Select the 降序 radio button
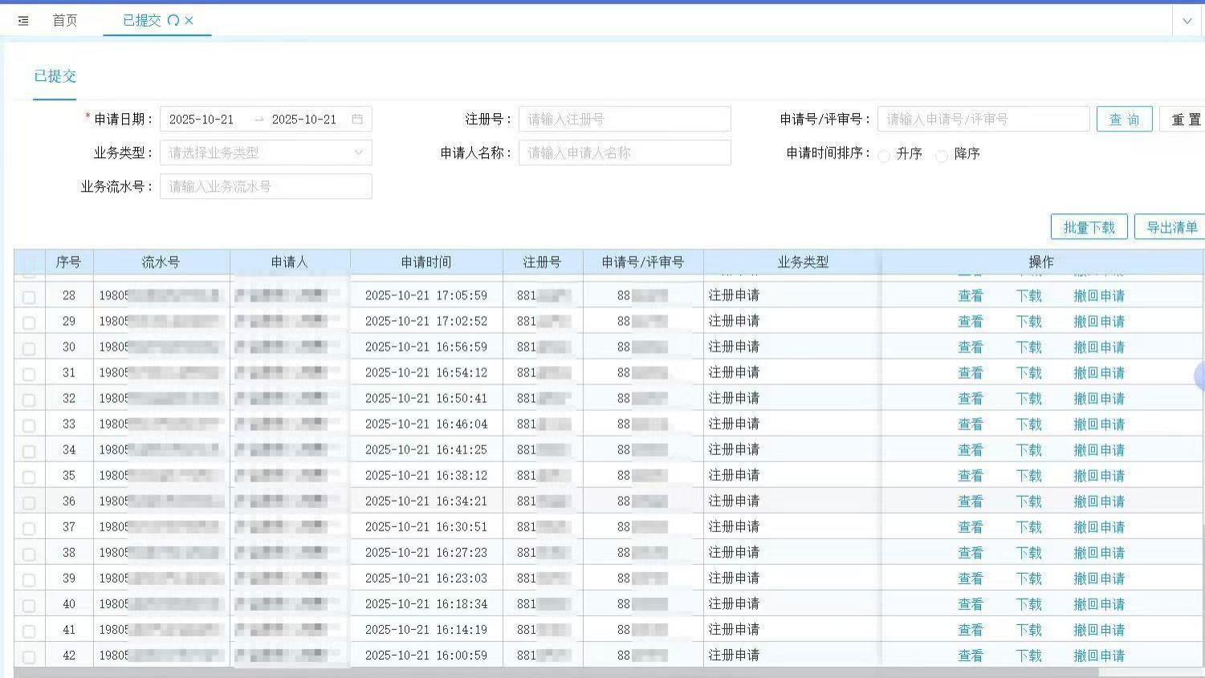The width and height of the screenshot is (1205, 678). (x=941, y=154)
